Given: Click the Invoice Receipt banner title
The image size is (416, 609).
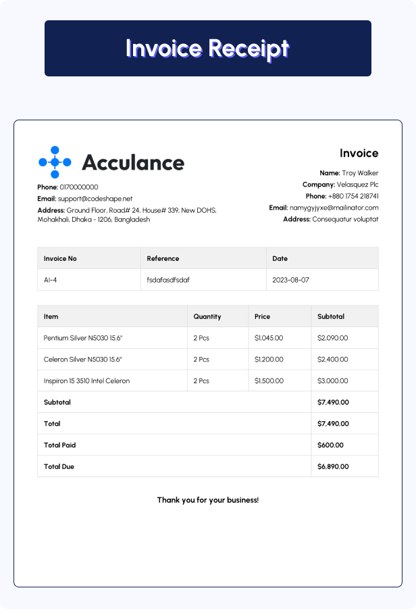Looking at the screenshot, I should tap(207, 49).
